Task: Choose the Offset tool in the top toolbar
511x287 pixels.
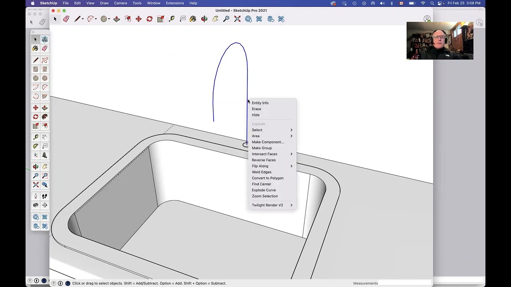Action: (x=128, y=19)
